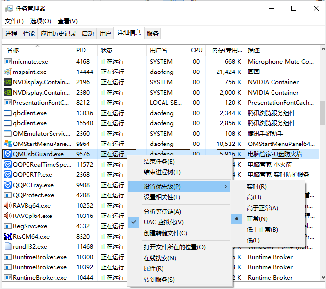The height and width of the screenshot is (289, 326).
Task: Choose 属性(R) in context menu
Action: 179,268
